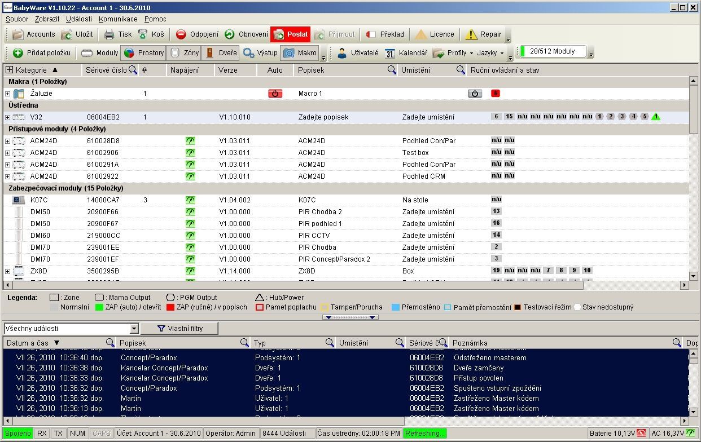Viewport: 701px width, 442px height.
Task: Open the Uživatelé users view
Action: [358, 53]
